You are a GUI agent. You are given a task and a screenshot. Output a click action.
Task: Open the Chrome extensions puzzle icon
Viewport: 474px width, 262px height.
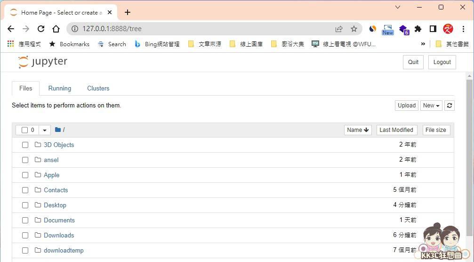[x=418, y=29]
